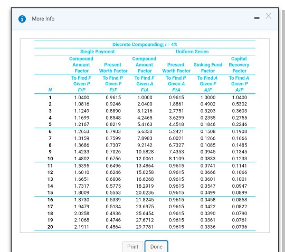
Task: Select value 0.0741 in row 11
Action: (x=208, y=166)
